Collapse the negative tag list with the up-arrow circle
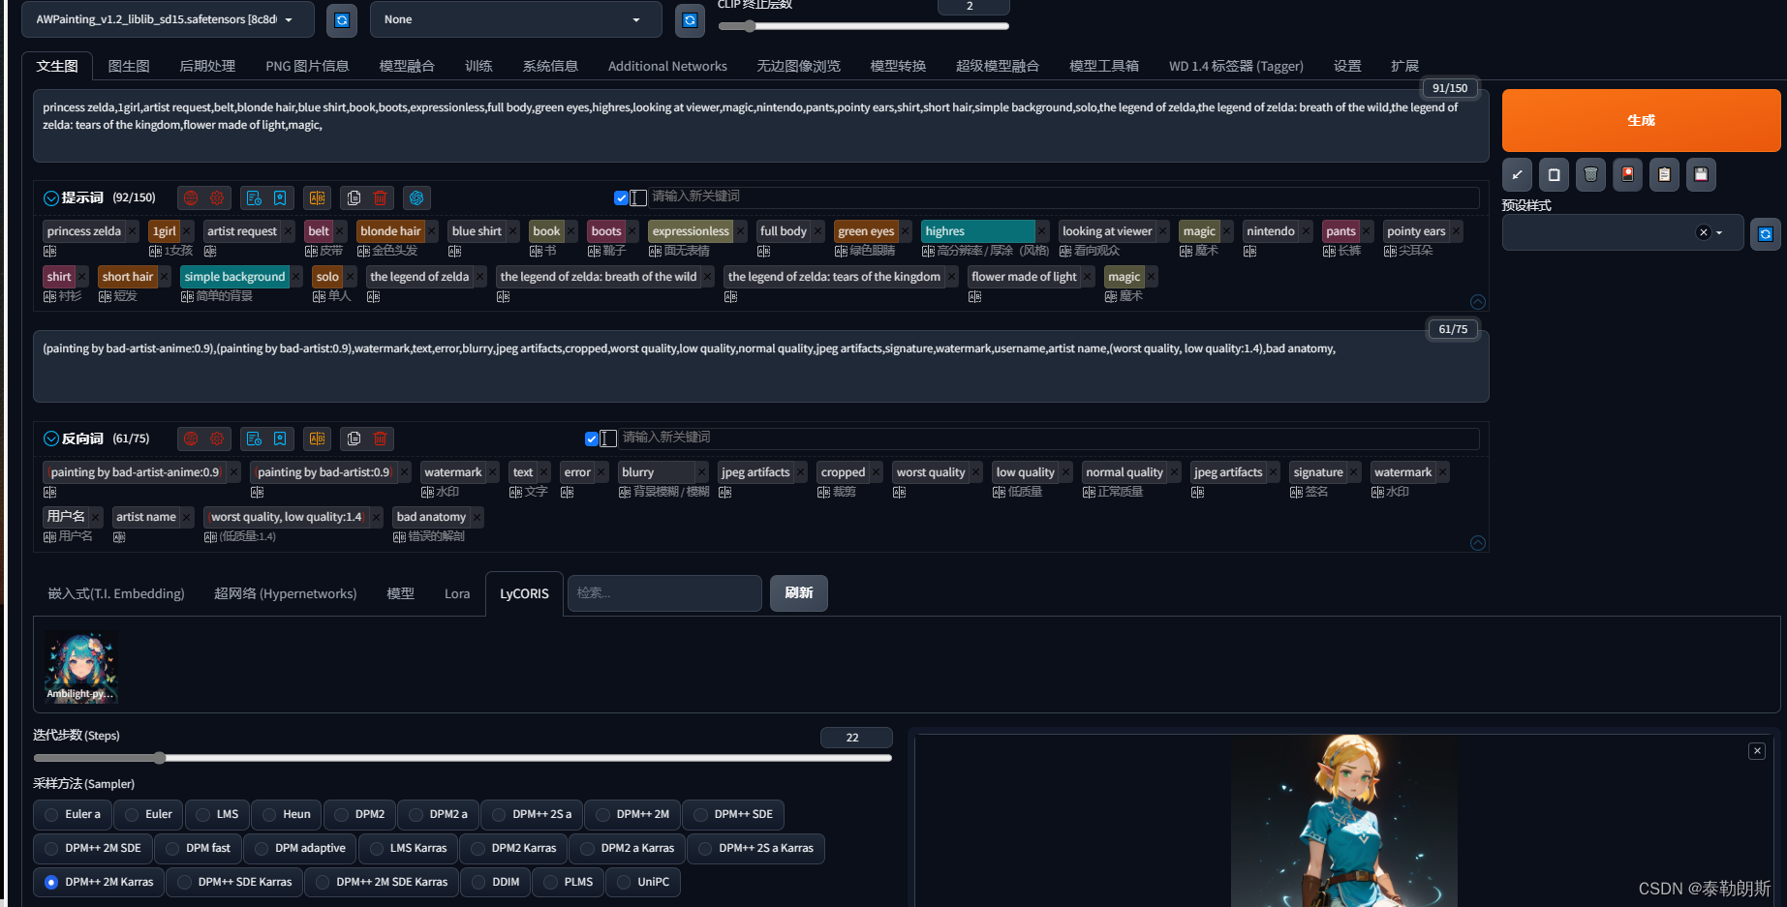Viewport: 1787px width, 907px height. pos(1478,543)
